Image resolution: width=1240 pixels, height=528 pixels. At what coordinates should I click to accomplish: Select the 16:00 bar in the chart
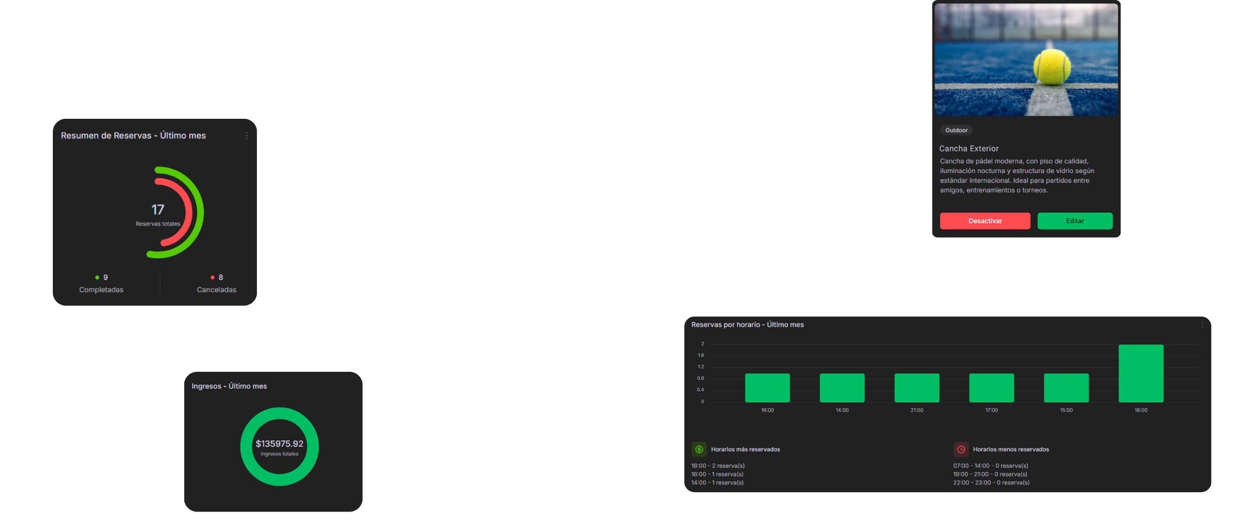click(x=767, y=388)
